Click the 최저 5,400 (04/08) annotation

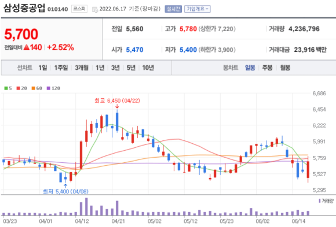pos(65,191)
